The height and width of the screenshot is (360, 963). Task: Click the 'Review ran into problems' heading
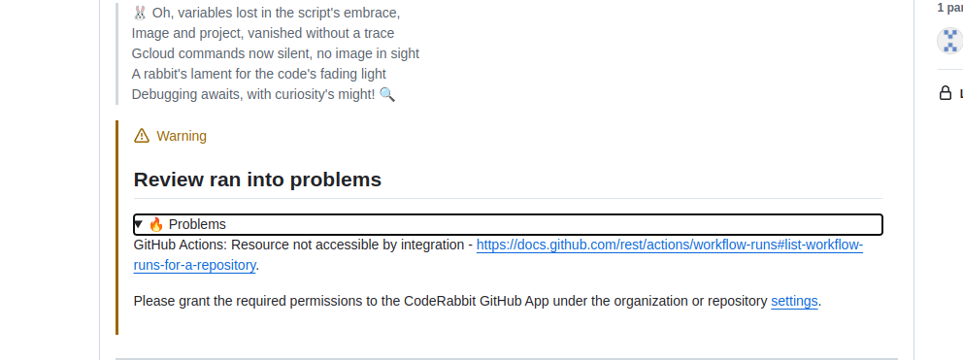click(x=257, y=180)
